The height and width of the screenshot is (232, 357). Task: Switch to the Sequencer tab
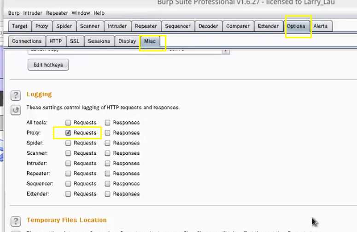(x=178, y=26)
